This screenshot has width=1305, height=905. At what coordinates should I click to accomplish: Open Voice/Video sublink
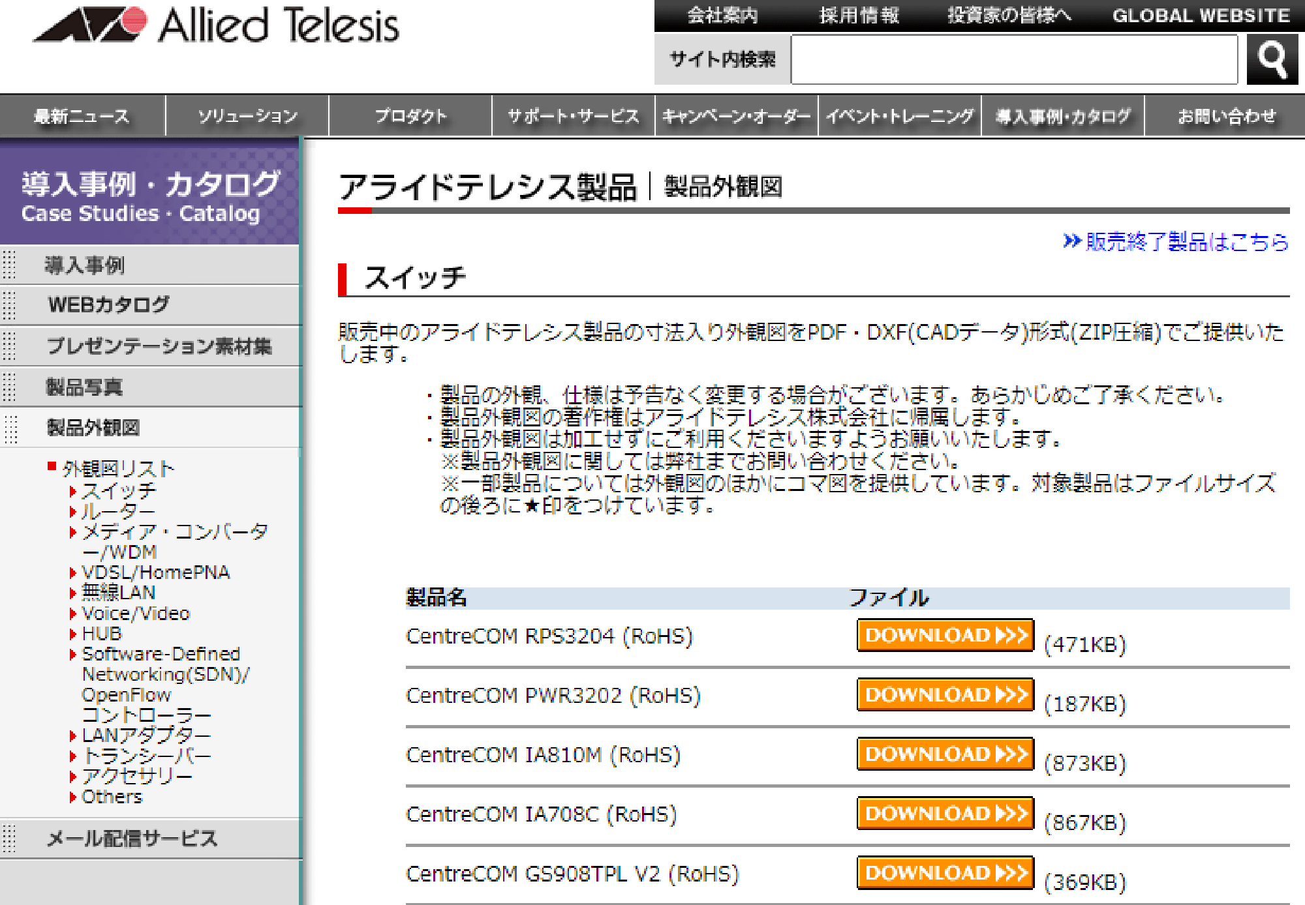click(x=136, y=613)
